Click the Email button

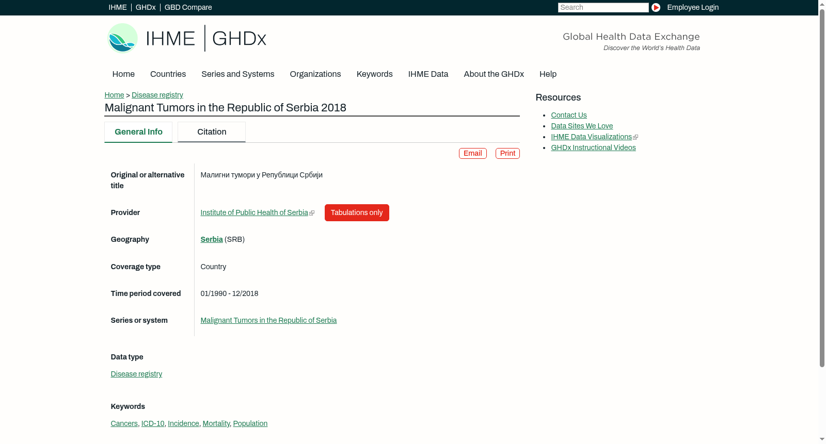pyautogui.click(x=472, y=153)
